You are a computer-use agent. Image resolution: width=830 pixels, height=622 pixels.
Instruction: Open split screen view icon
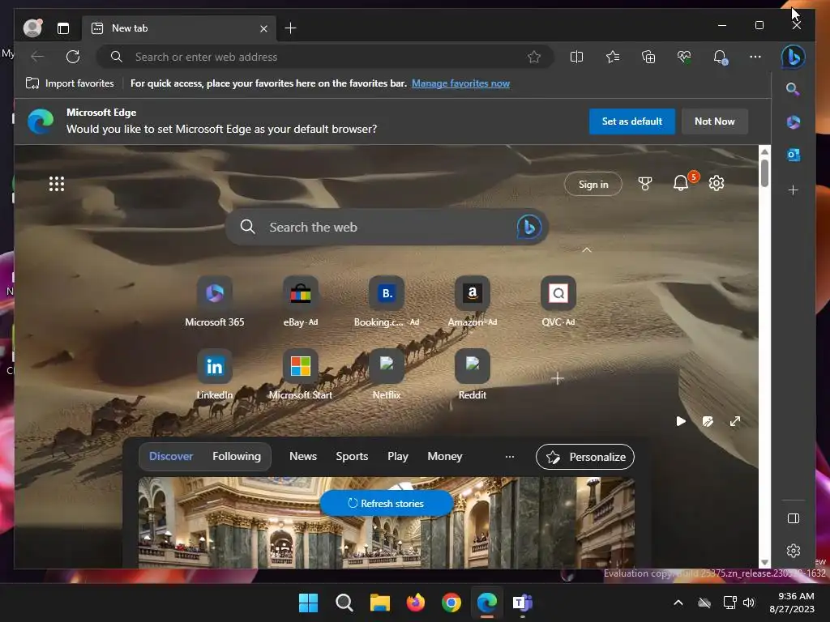tap(576, 57)
